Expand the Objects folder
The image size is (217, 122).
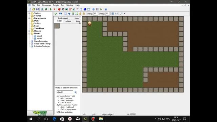(29, 31)
